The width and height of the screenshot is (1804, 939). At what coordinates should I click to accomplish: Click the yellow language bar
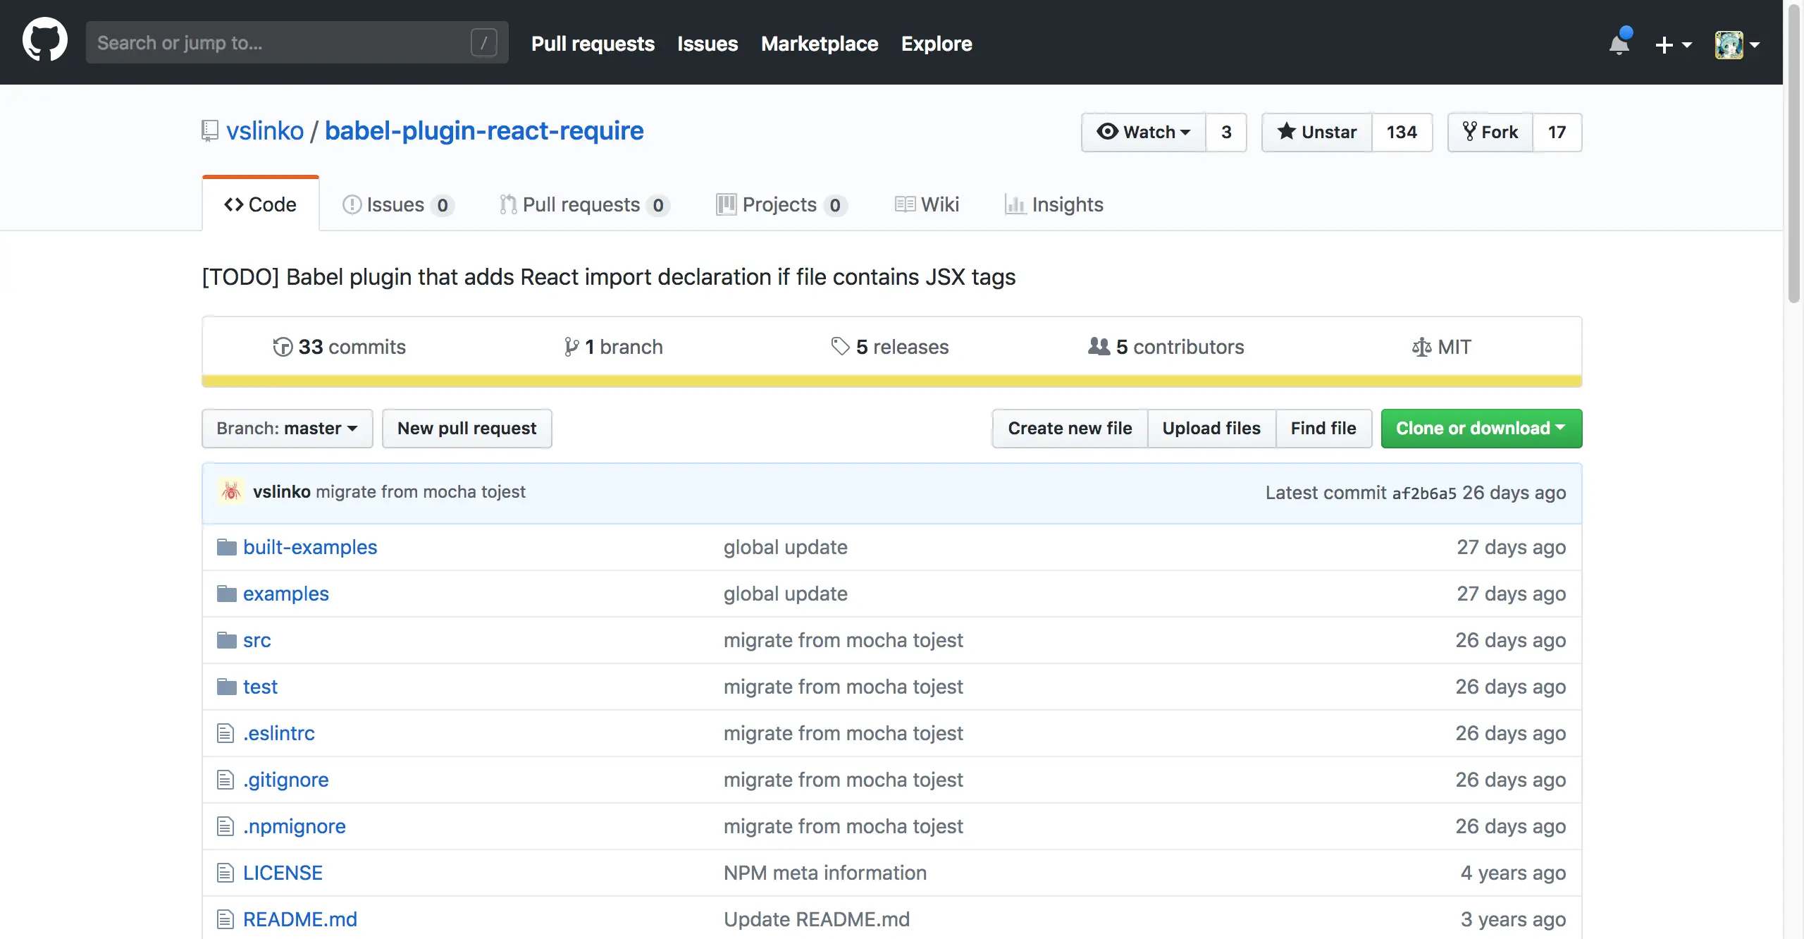[x=892, y=381]
